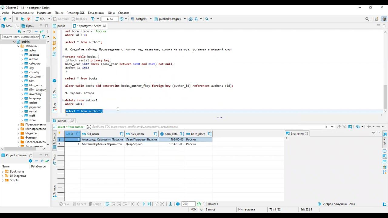This screenshot has width=388, height=218.
Task: Open the Справка menu
Action: [x=124, y=13]
